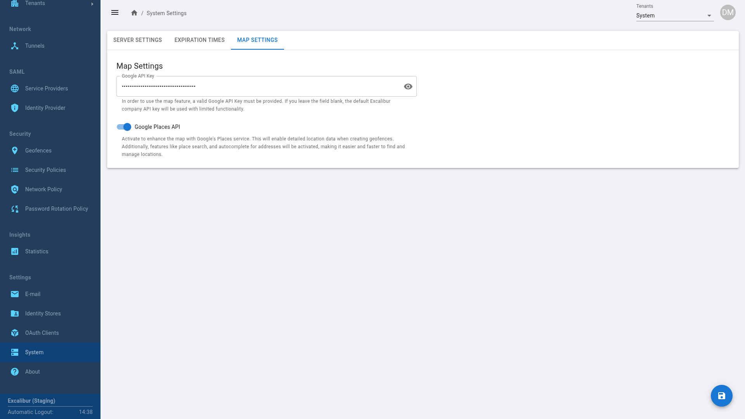The width and height of the screenshot is (745, 419).
Task: Disable the Google Places API switch
Action: [124, 127]
